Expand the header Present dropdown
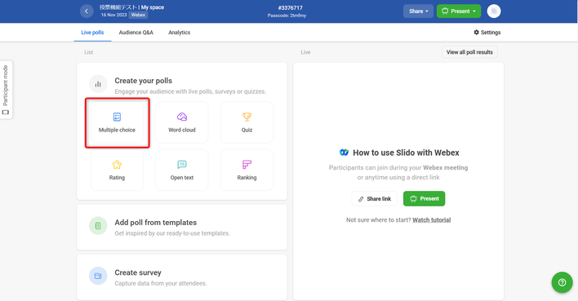The image size is (578, 301). [459, 11]
